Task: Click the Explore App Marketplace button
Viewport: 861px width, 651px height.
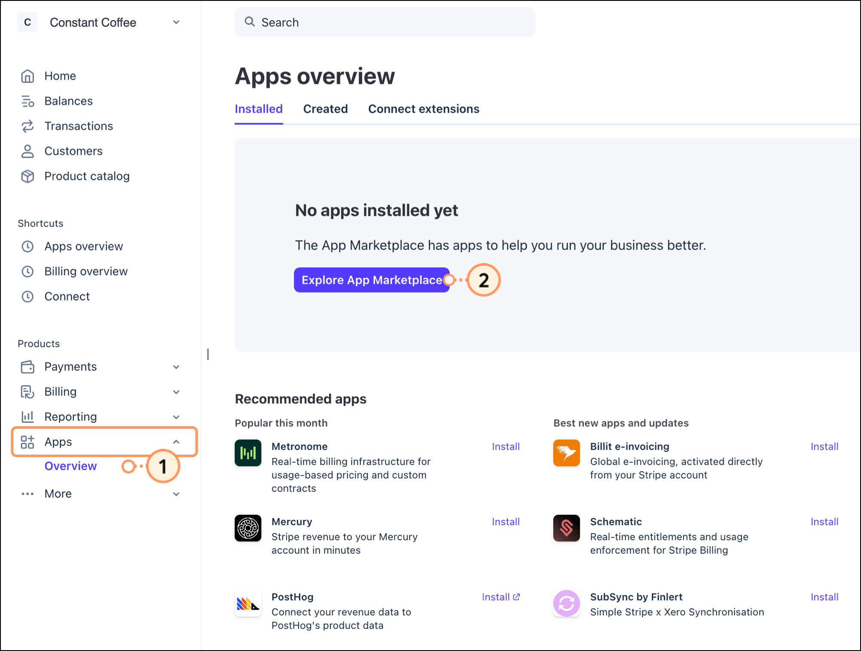Action: (x=372, y=280)
